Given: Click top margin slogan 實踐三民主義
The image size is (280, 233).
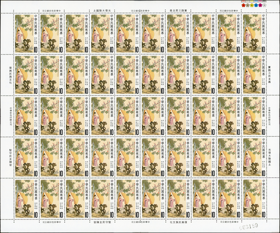Looking at the screenshot, I should pos(178,11).
